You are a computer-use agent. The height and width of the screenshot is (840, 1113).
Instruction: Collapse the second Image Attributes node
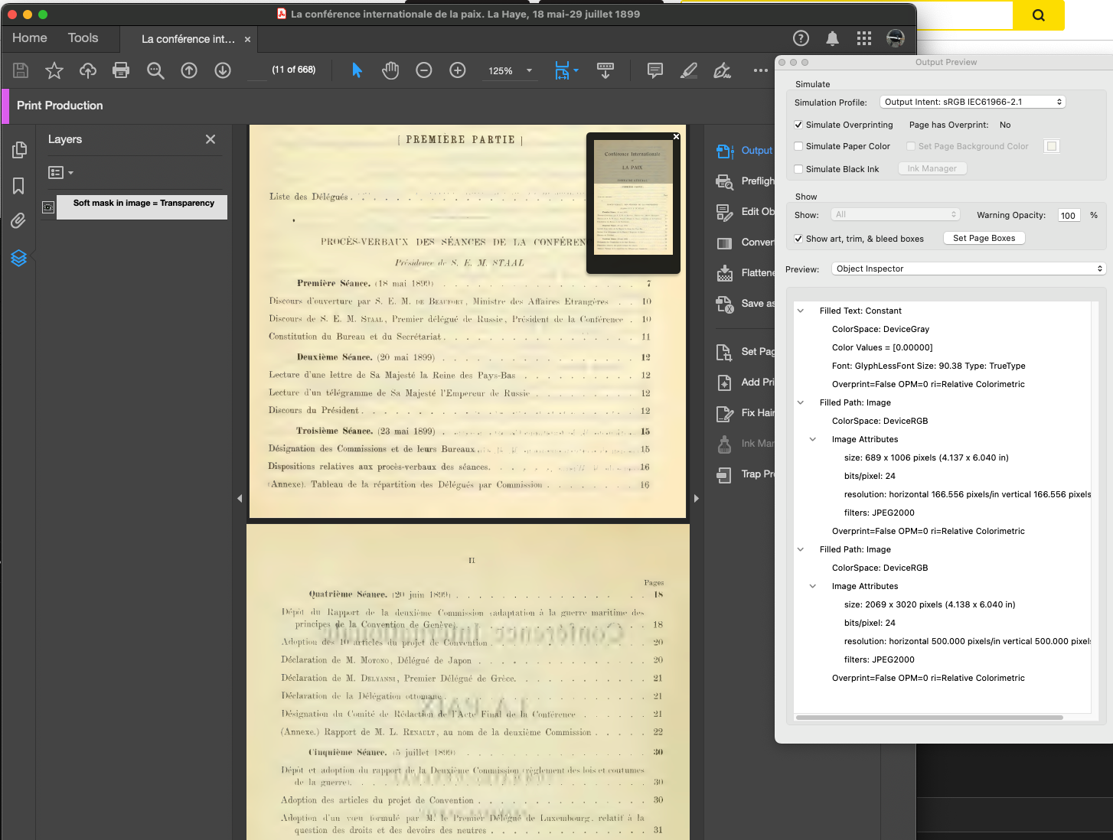[x=813, y=586]
